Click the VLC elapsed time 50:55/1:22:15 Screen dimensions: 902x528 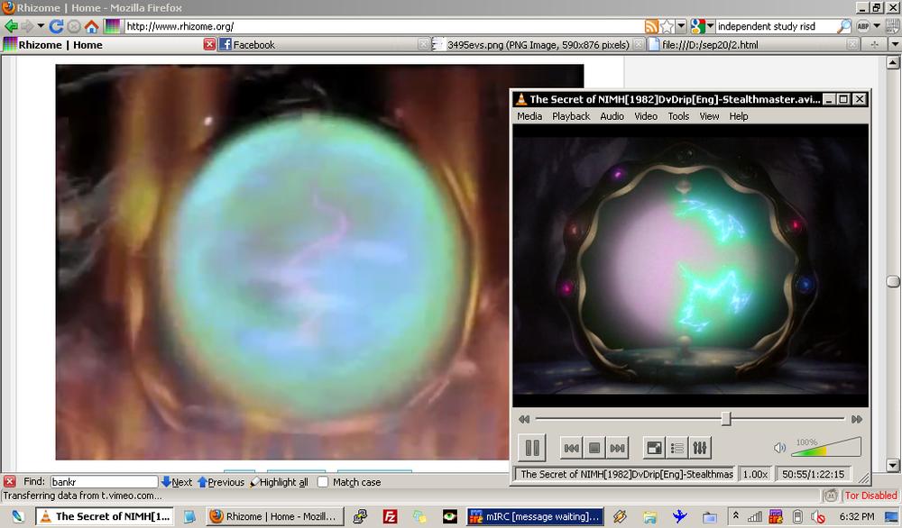(x=813, y=474)
